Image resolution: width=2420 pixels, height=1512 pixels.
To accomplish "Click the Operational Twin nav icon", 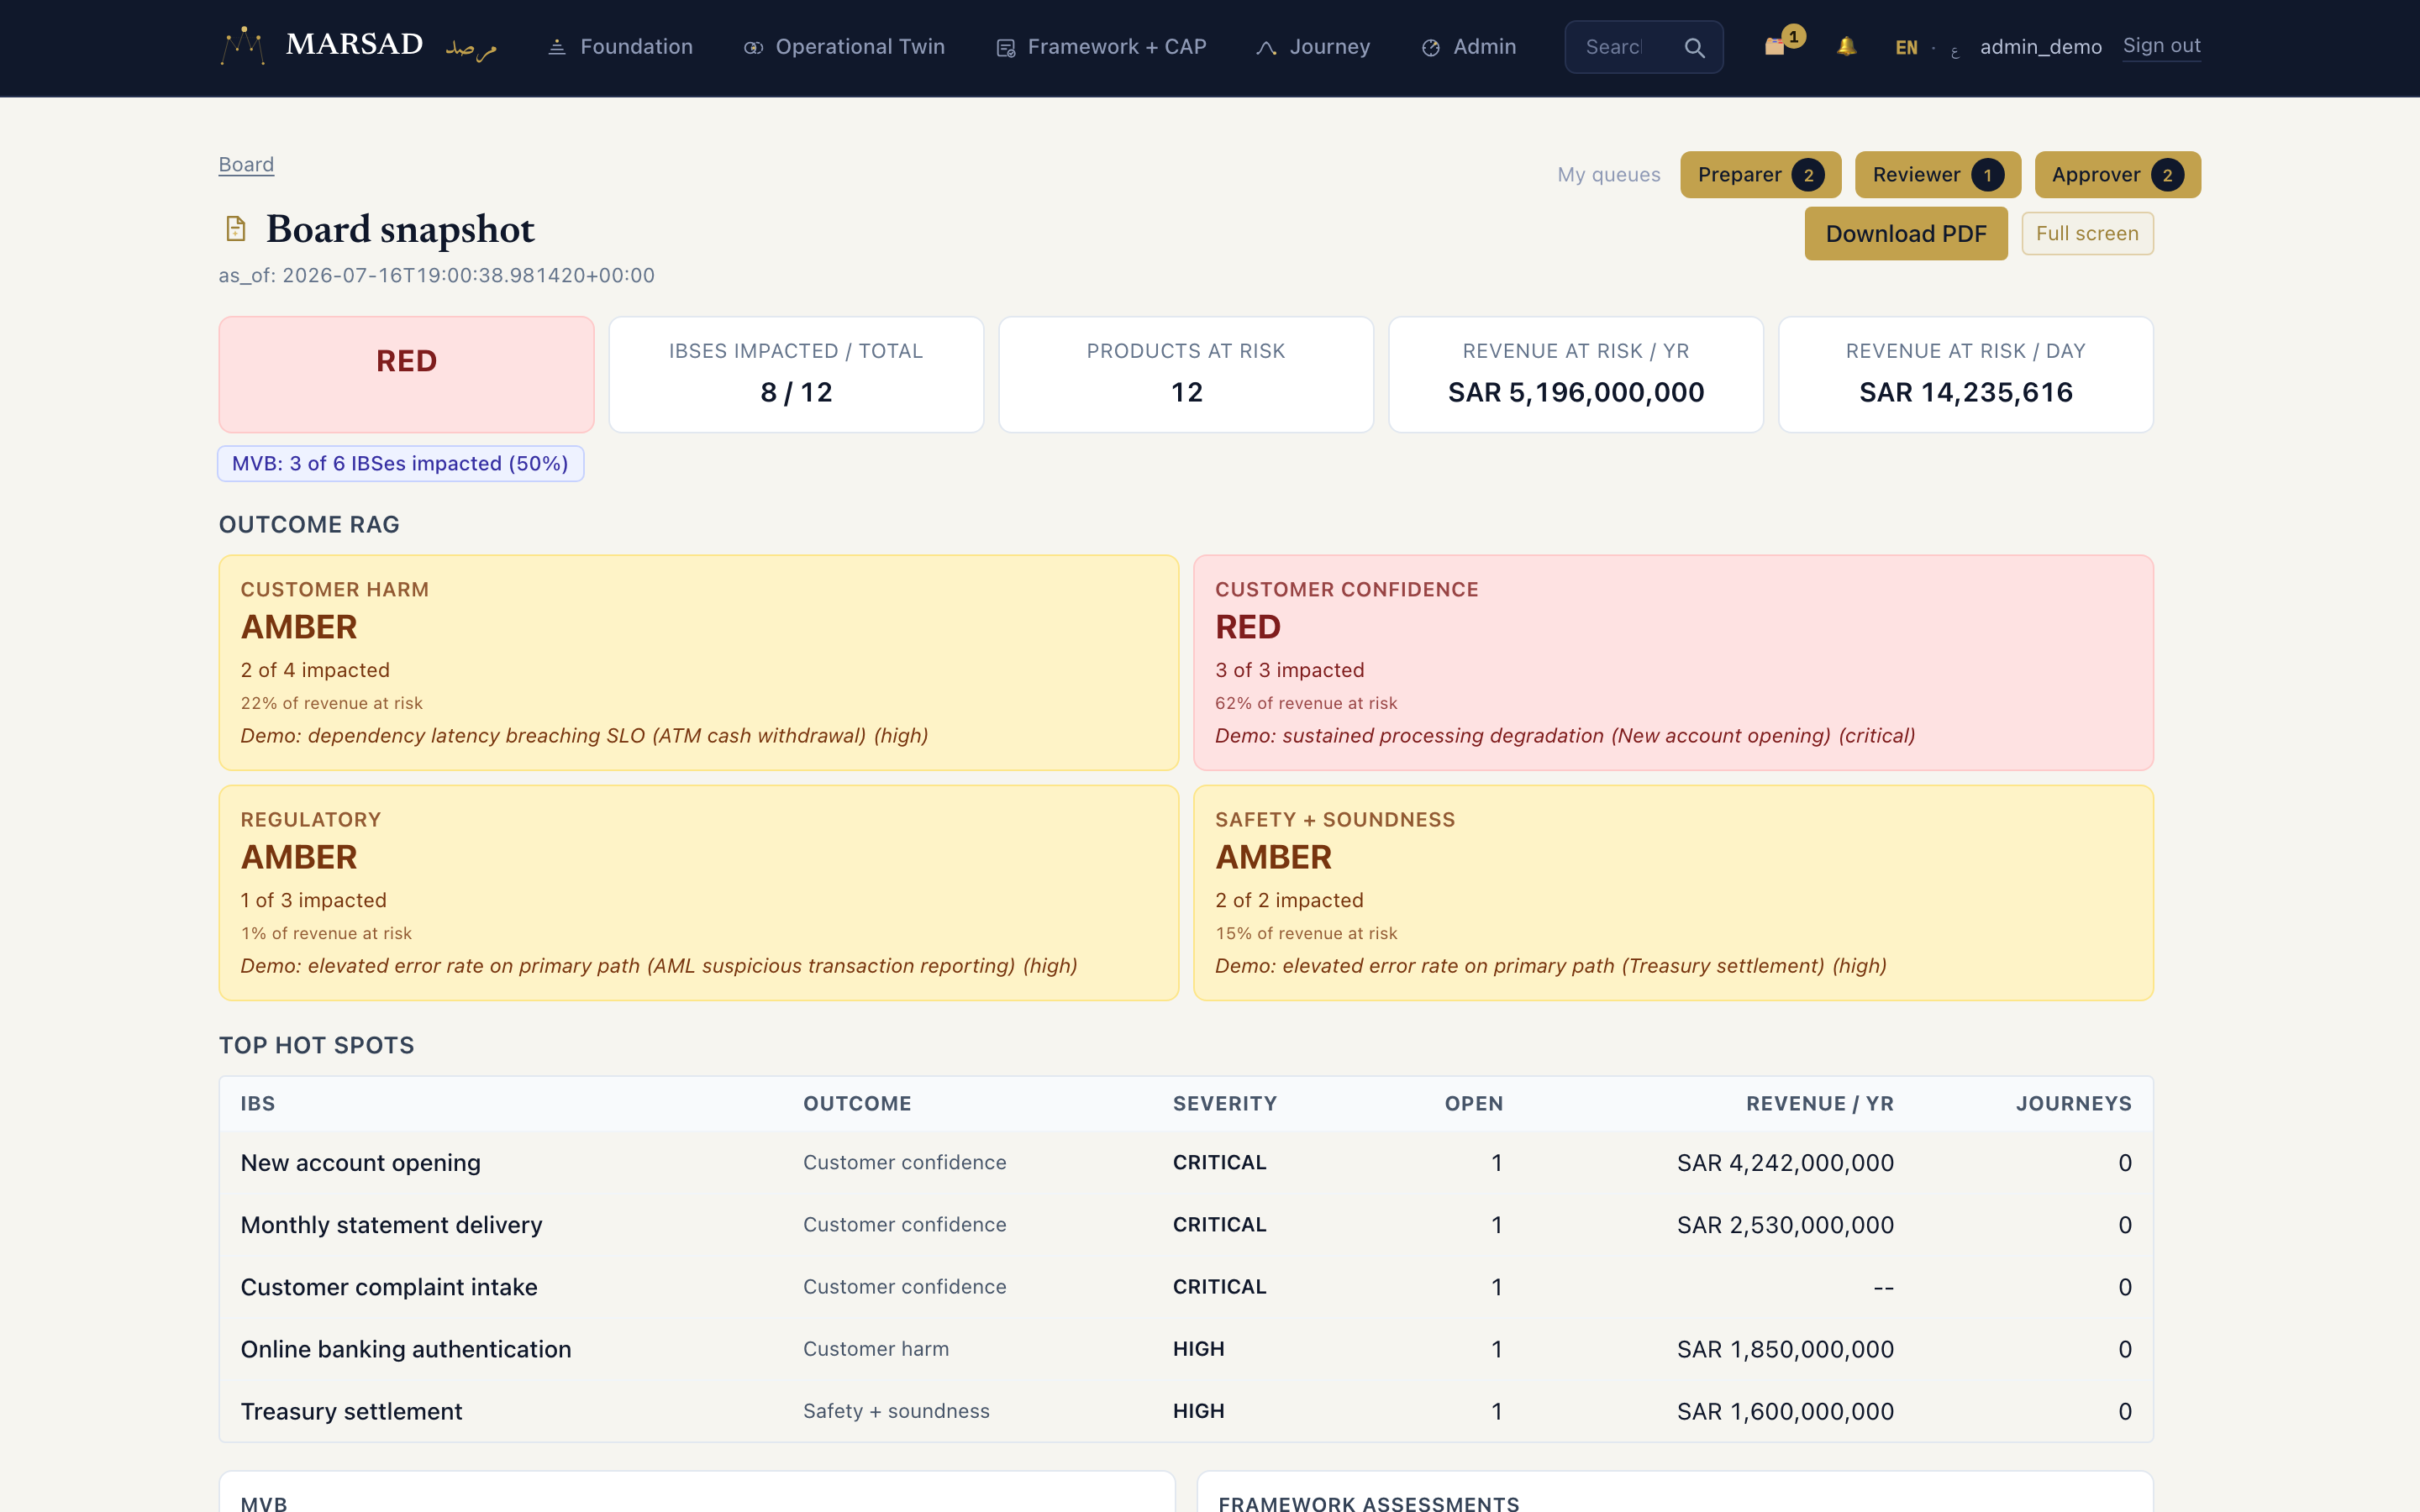I will point(753,47).
